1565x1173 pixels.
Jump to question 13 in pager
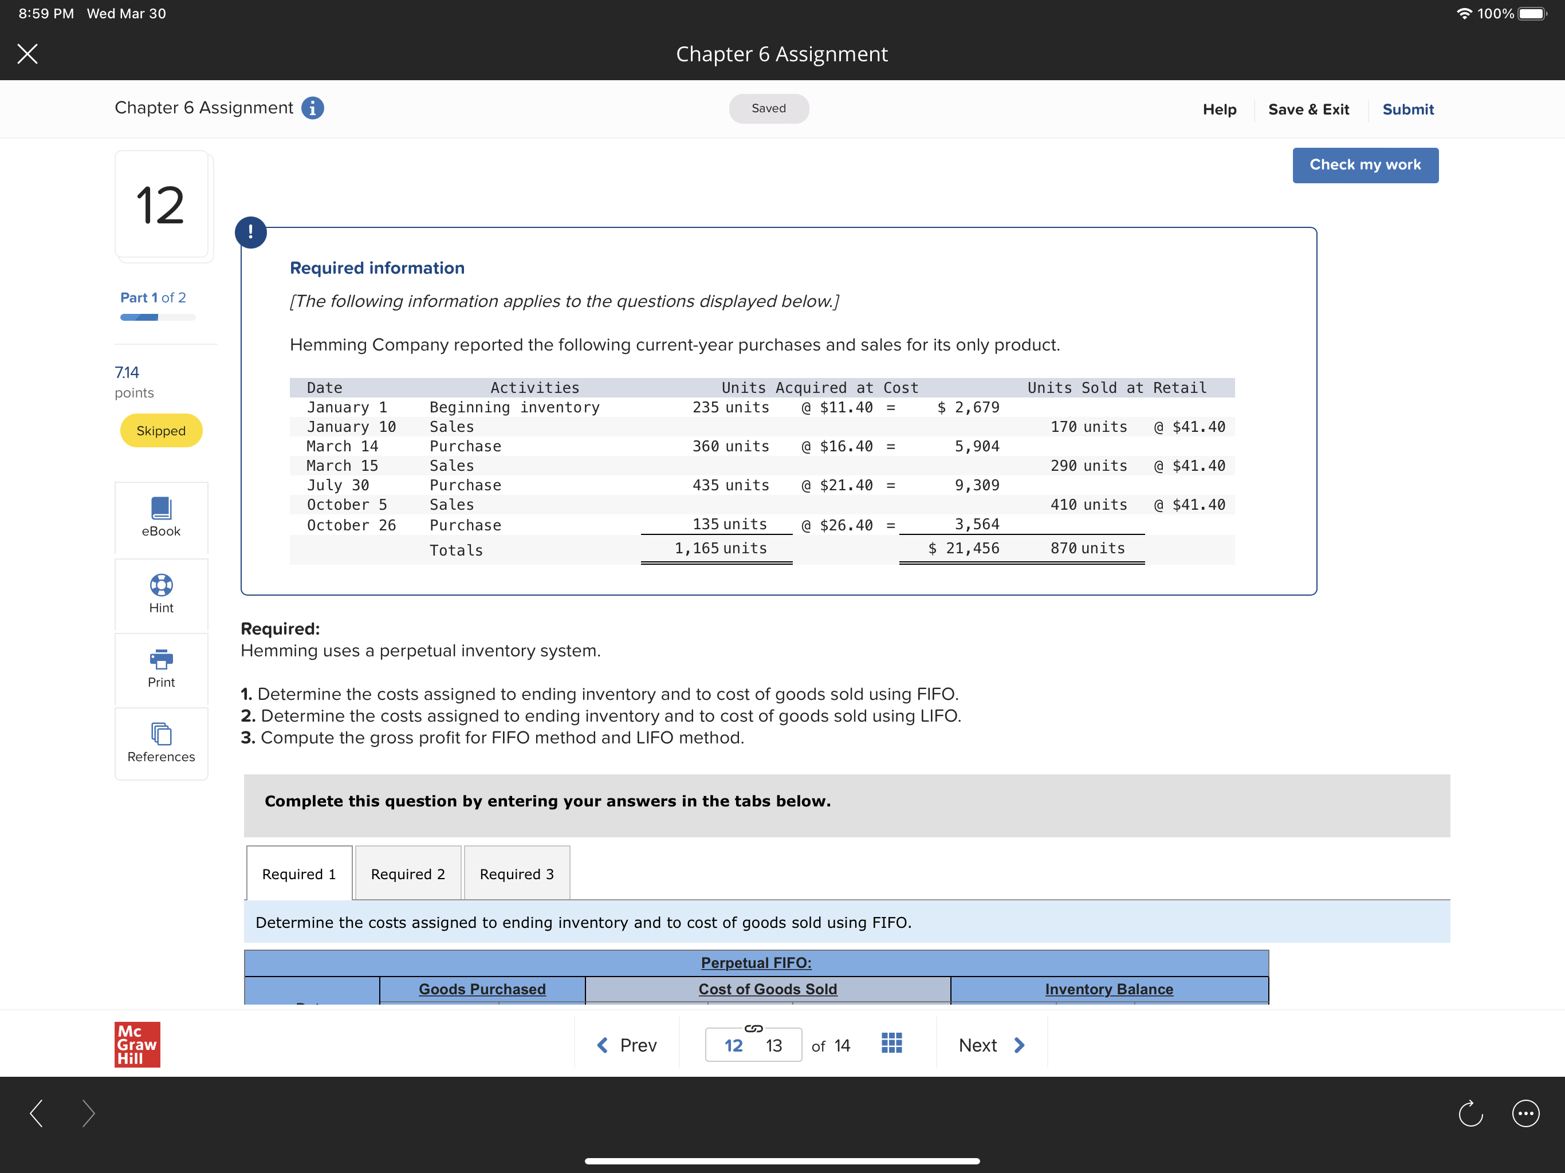pyautogui.click(x=773, y=1046)
